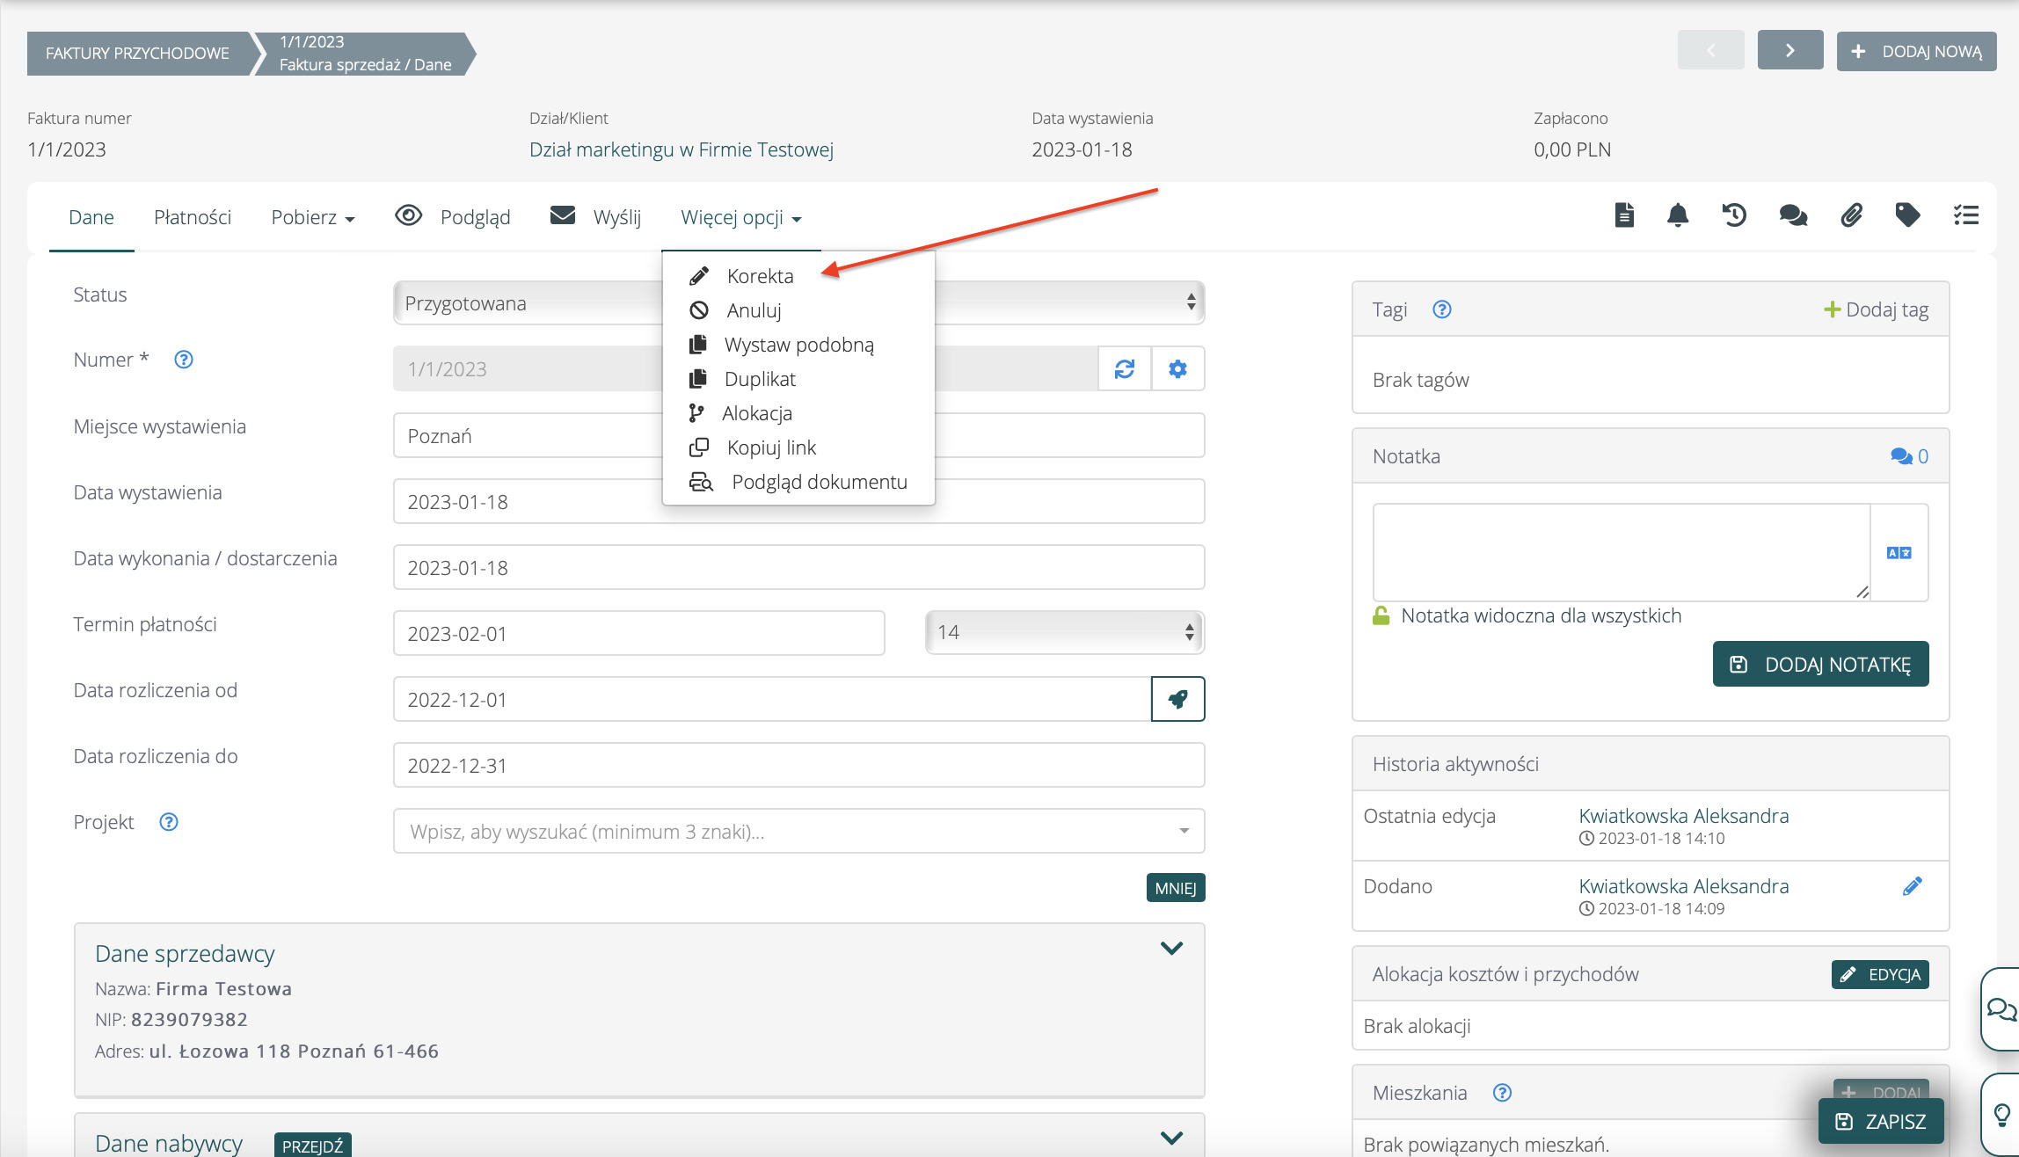Select Korekta from the menu
The height and width of the screenshot is (1157, 2019).
760,276
